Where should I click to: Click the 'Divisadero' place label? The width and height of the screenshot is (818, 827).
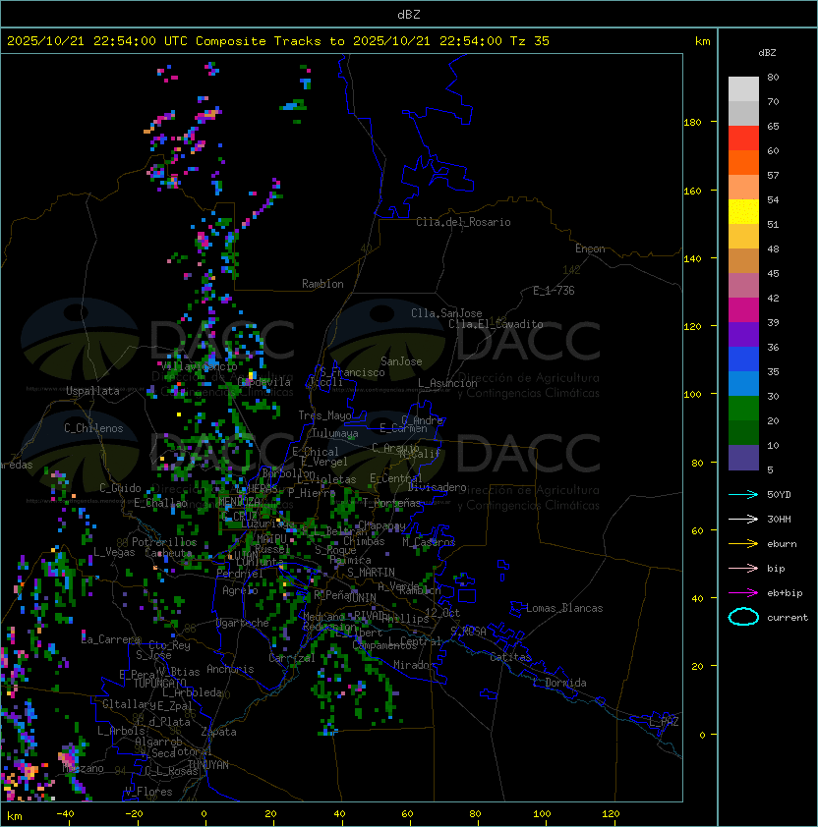click(x=438, y=487)
